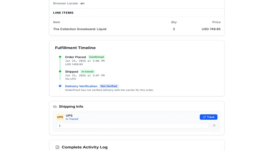Open the Delivery Verification link
This screenshot has height=151, width=268.
[x=81, y=86]
